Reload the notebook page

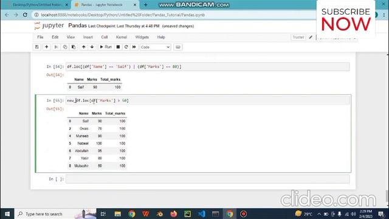click(x=25, y=15)
